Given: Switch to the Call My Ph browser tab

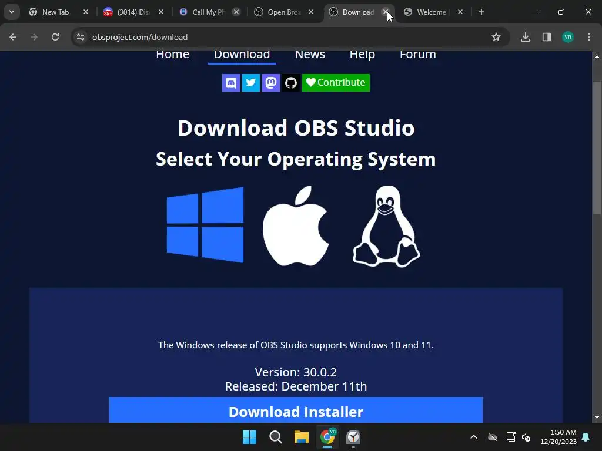Looking at the screenshot, I should tap(209, 12).
